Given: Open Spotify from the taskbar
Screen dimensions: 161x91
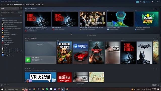Looking at the screenshot, I should tap(47, 89).
